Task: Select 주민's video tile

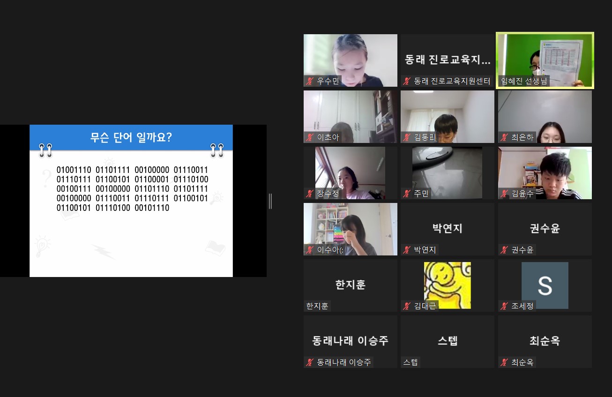Action: pos(448,173)
